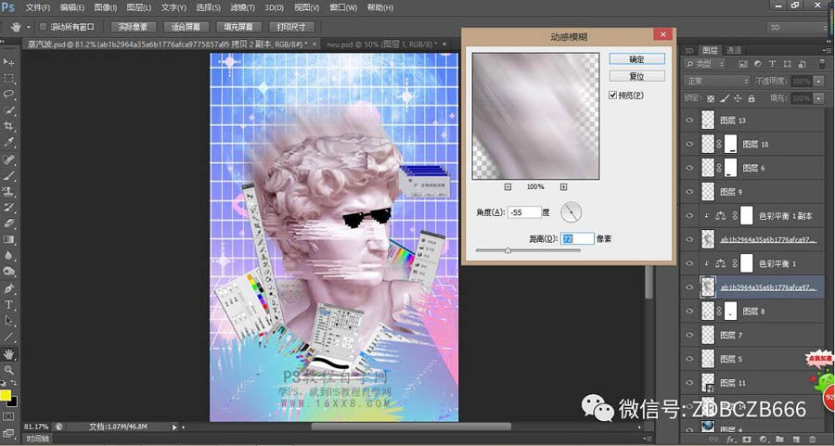Click the lock transparent pixels icon
The height and width of the screenshot is (446, 835).
click(x=710, y=98)
